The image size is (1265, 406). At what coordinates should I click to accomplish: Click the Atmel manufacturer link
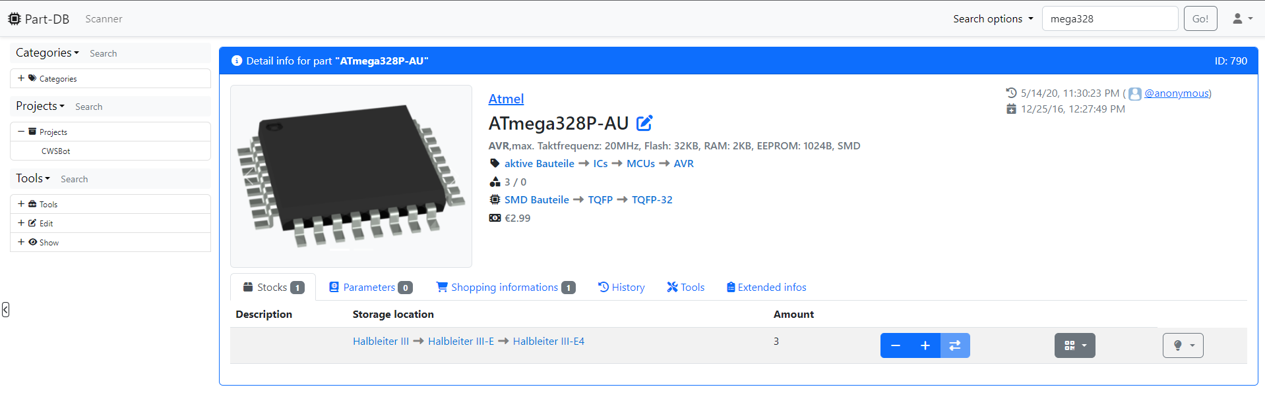506,99
